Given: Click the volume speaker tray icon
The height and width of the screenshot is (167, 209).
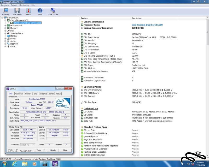Looking at the screenshot, I should click(x=188, y=164).
